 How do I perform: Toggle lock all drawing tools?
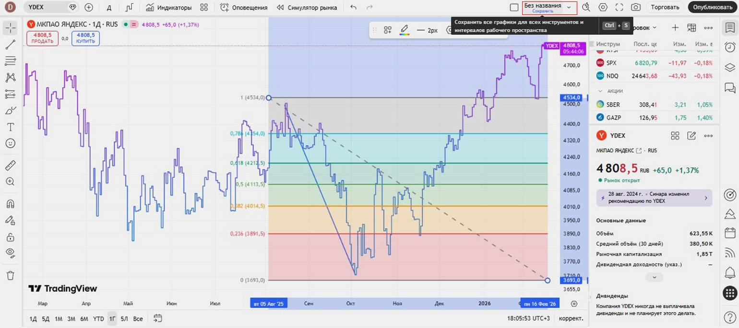[10, 237]
